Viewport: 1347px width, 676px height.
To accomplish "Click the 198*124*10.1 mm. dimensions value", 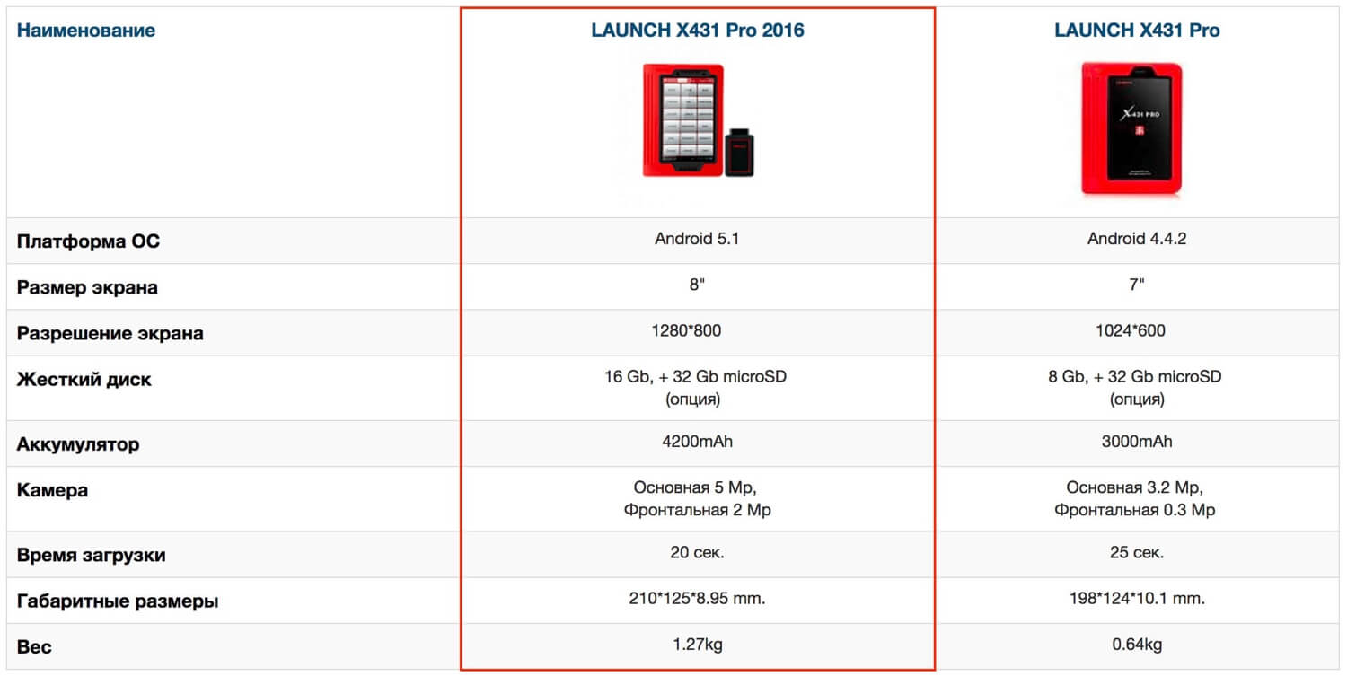I will (1136, 599).
